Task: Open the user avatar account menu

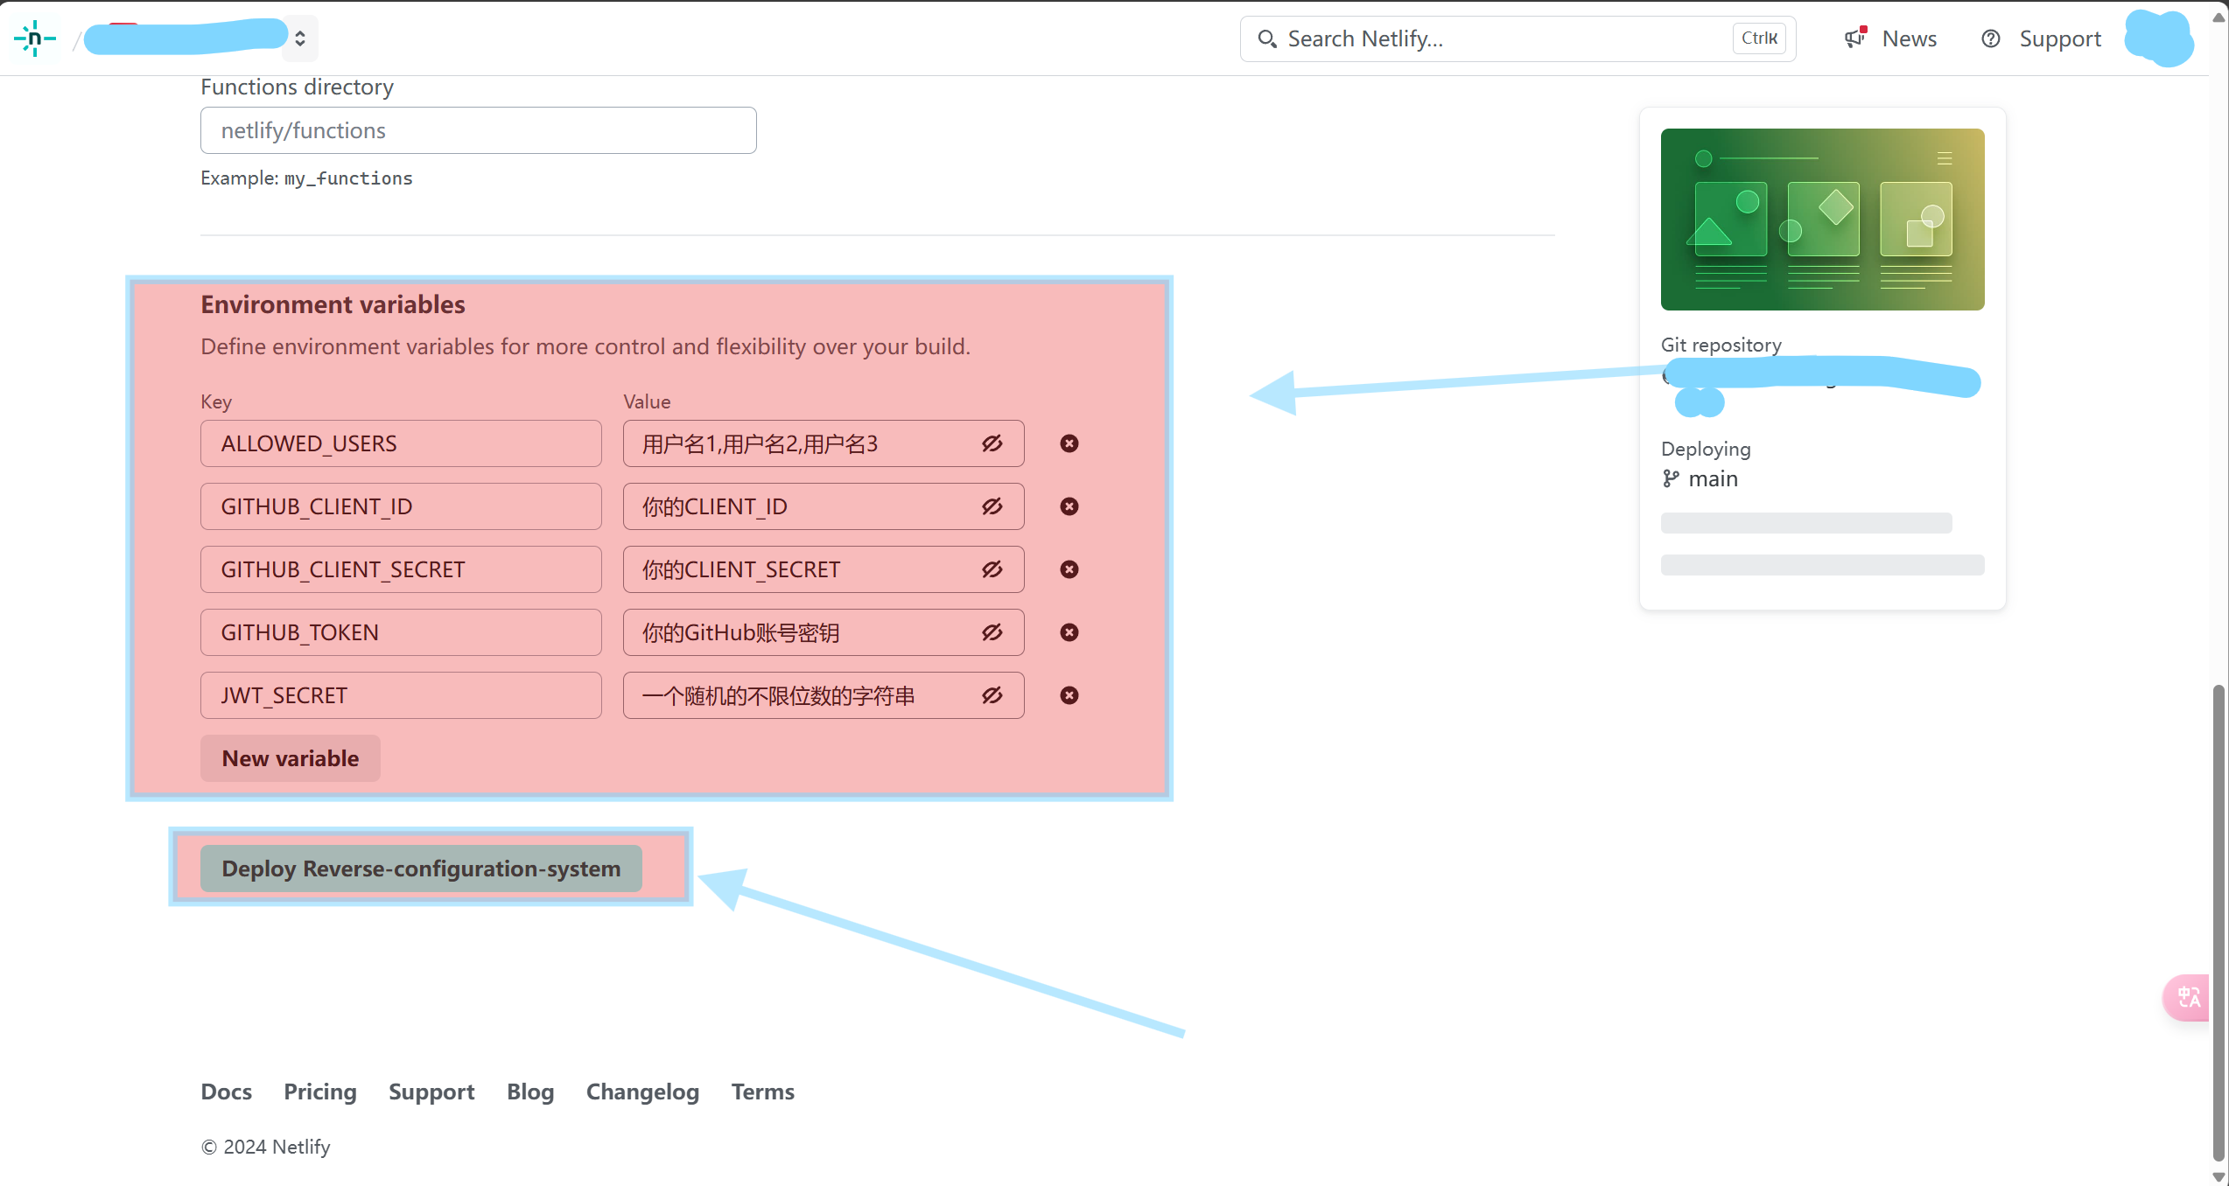Action: (2158, 38)
